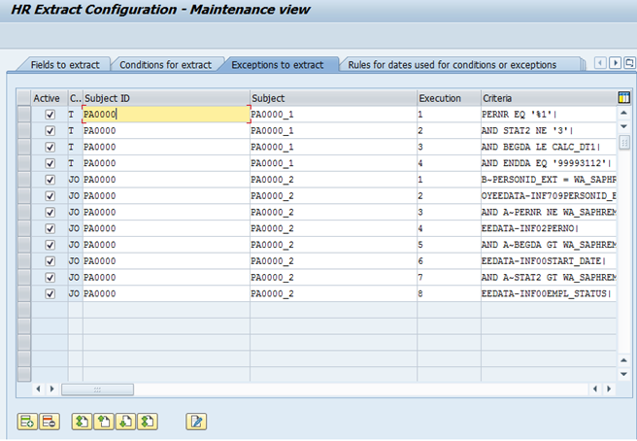Click criteria cell B~PERSONID_EXT = WA_SAPHR

[x=549, y=180]
